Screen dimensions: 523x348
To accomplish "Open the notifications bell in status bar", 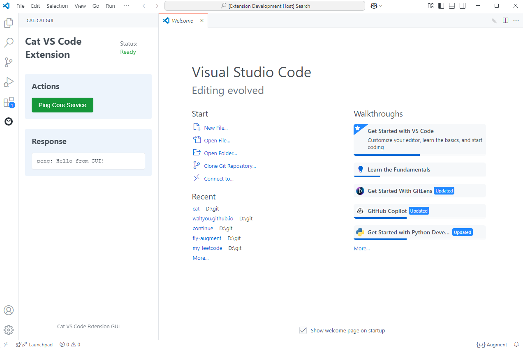I will click(x=516, y=344).
